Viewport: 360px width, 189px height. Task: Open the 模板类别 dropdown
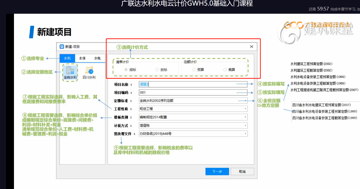[193, 117]
